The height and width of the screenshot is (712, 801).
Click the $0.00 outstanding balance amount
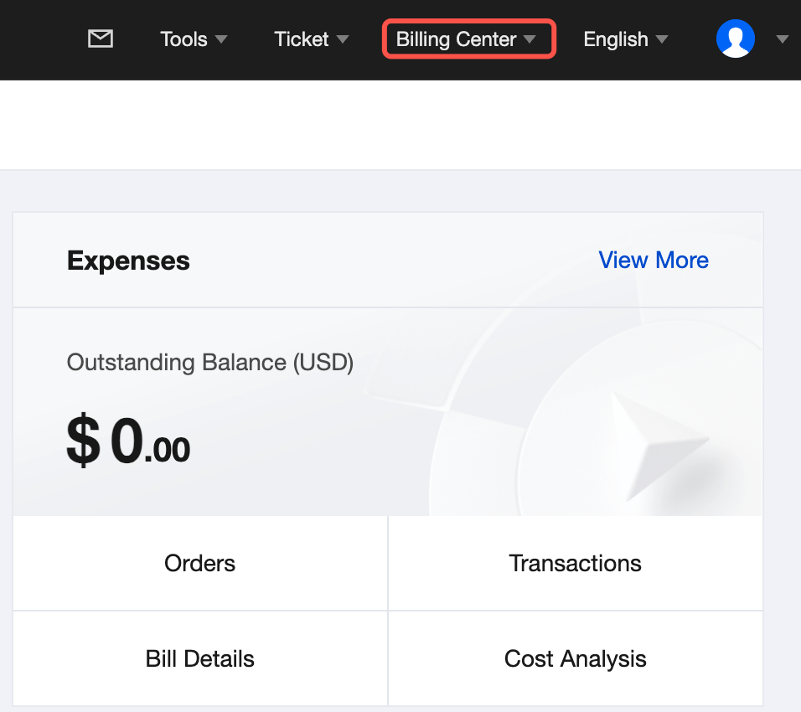tap(128, 442)
